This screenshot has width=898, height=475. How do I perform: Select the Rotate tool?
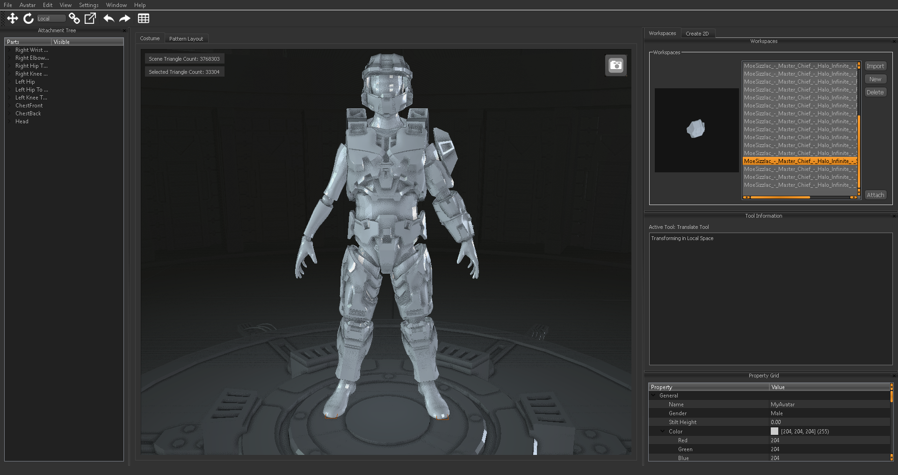tap(29, 18)
